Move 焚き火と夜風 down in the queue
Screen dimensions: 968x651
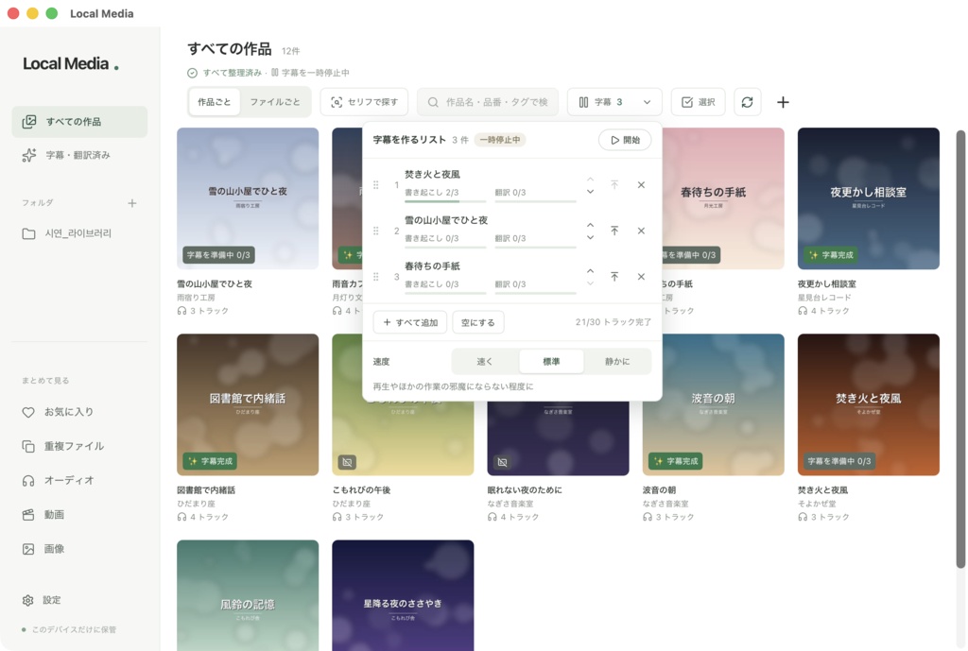pyautogui.click(x=590, y=191)
